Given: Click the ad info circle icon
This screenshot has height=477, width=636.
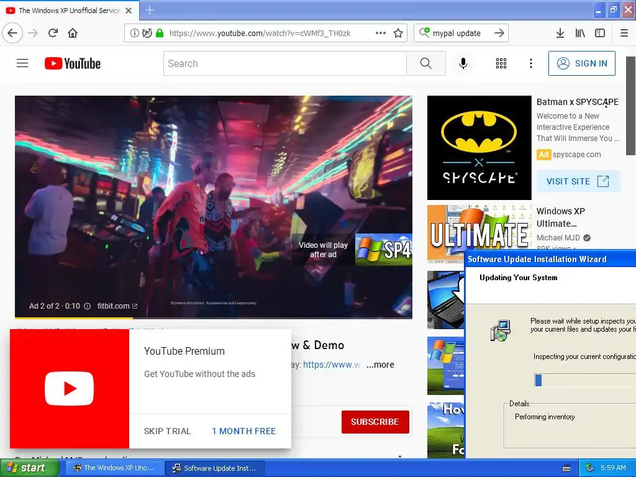Looking at the screenshot, I should click(87, 306).
